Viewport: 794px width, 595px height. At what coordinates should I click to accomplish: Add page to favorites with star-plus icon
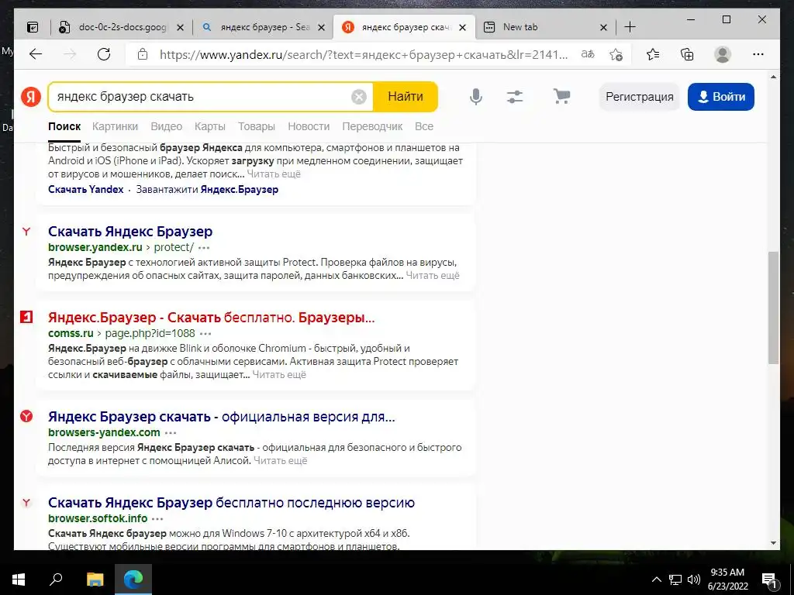(616, 54)
